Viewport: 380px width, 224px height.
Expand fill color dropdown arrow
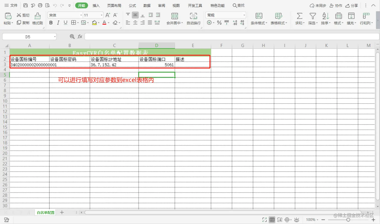(x=99, y=23)
